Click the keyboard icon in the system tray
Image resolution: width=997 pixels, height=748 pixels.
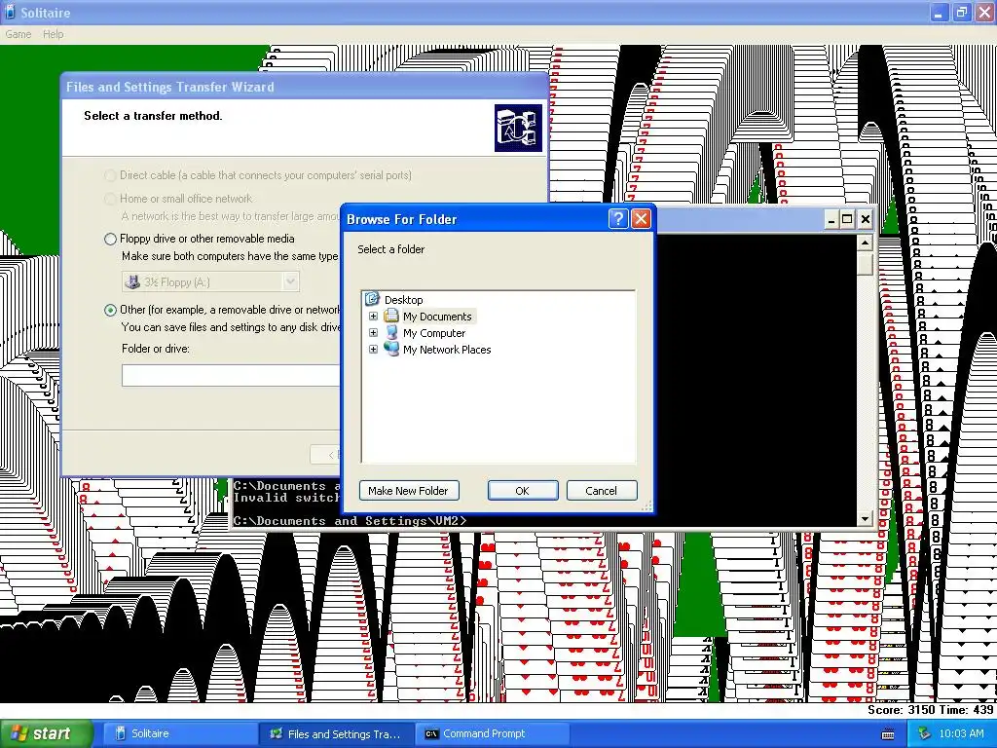(x=888, y=734)
